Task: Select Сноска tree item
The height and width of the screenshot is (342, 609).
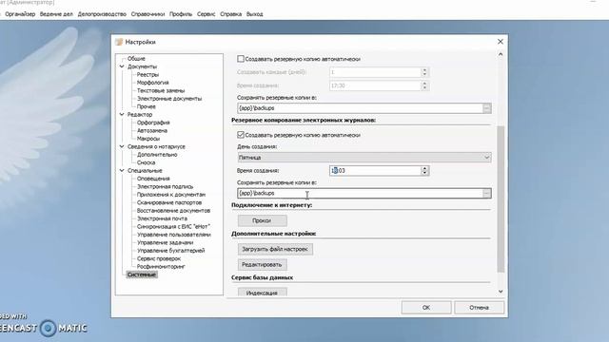Action: tap(146, 162)
